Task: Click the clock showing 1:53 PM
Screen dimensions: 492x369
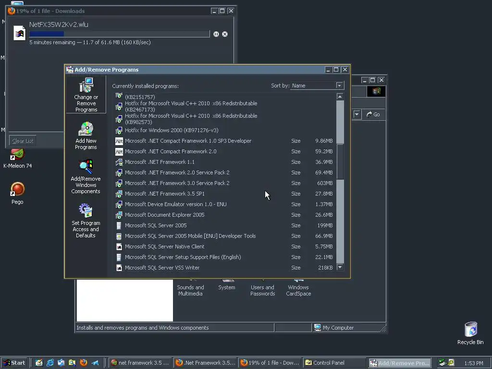Action: pos(474,363)
